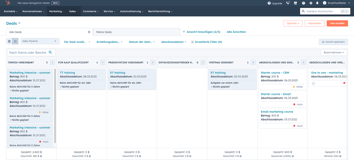Viewport: 354px width, 160px height.
Task: Click the Upgrade arrow icon
Action: 269,3
